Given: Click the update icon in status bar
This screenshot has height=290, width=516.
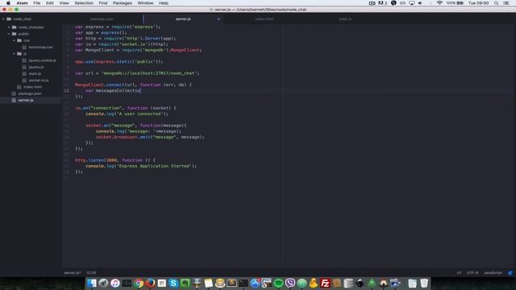Looking at the screenshot, I should 510,273.
